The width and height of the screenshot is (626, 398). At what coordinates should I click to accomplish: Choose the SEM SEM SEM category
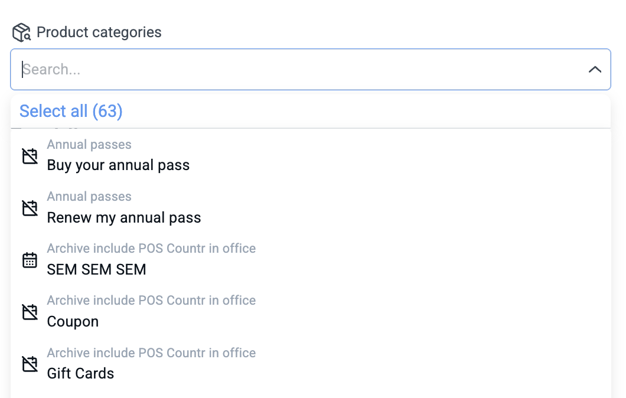[x=311, y=260]
